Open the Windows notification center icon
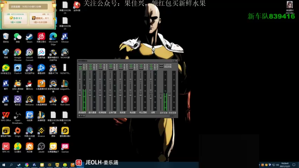The width and height of the screenshot is (299, 168). tap(294, 165)
